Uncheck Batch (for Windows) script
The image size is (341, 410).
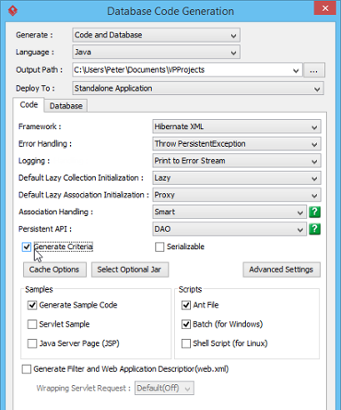(186, 325)
